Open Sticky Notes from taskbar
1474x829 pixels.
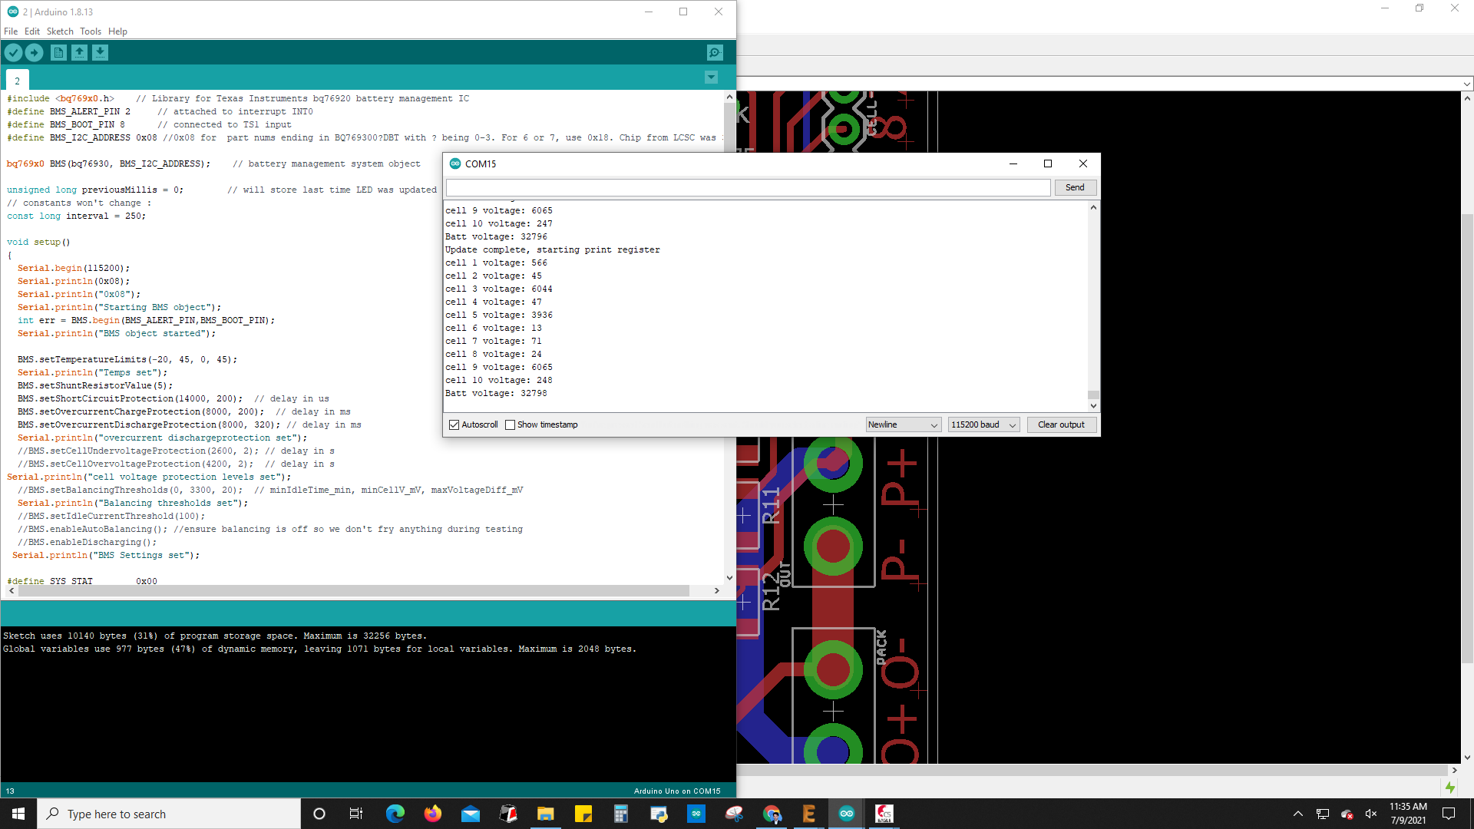583,814
